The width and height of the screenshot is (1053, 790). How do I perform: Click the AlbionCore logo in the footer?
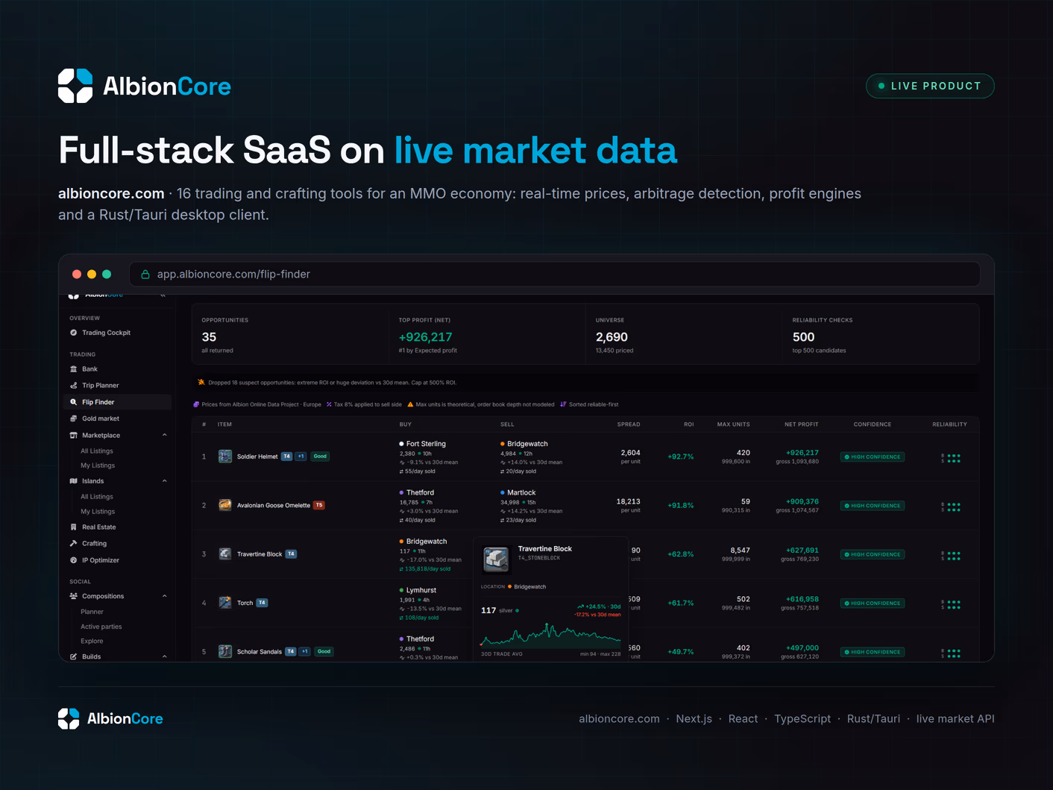tap(110, 718)
